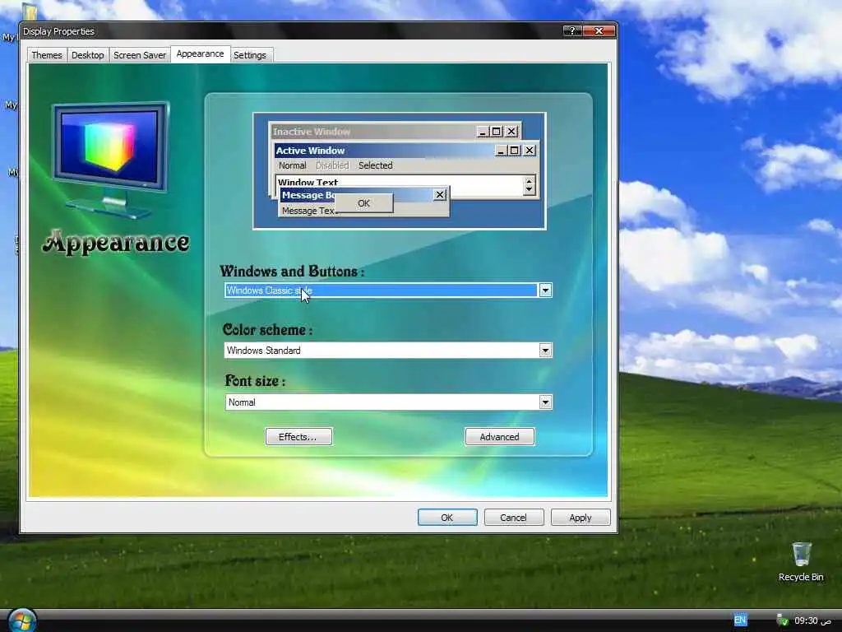Click the preview Inactive Window minimize icon
Image resolution: width=842 pixels, height=632 pixels.
tap(483, 131)
